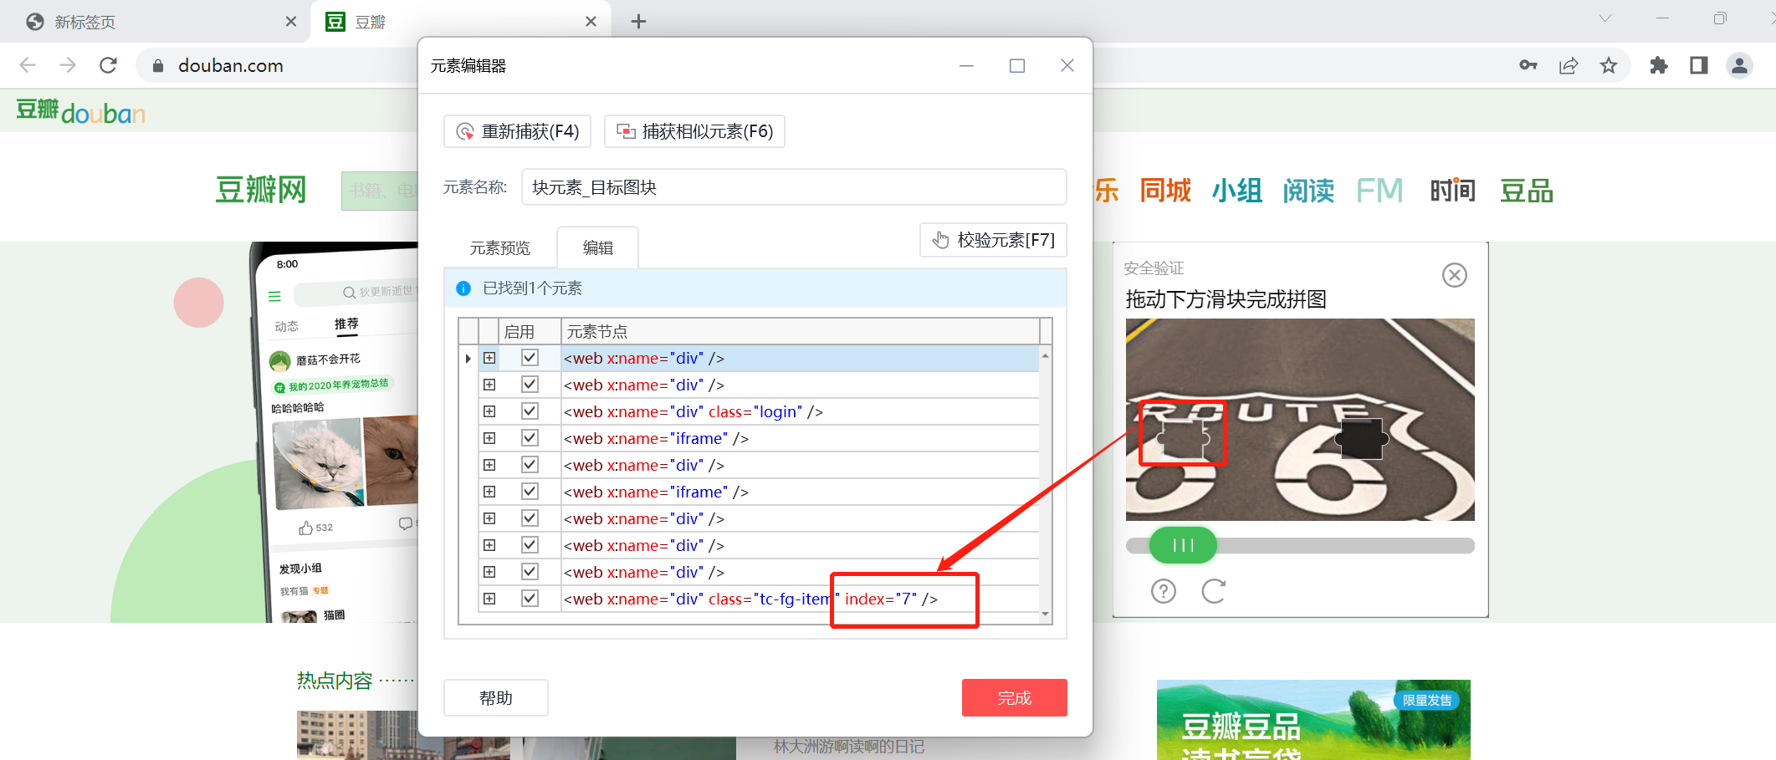The image size is (1776, 760).
Task: Open the tab search chevron
Action: (x=1605, y=18)
